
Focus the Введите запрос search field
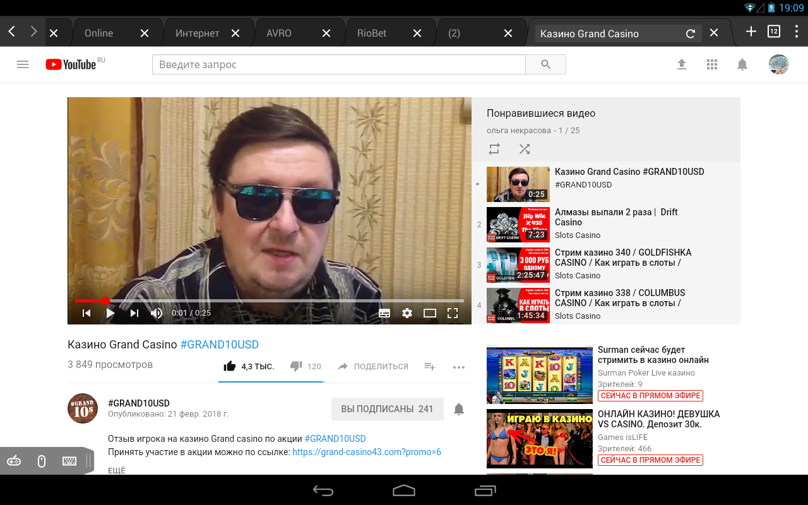(x=339, y=64)
